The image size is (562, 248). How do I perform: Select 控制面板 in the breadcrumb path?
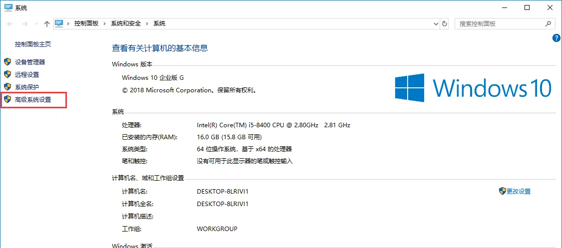pos(86,24)
